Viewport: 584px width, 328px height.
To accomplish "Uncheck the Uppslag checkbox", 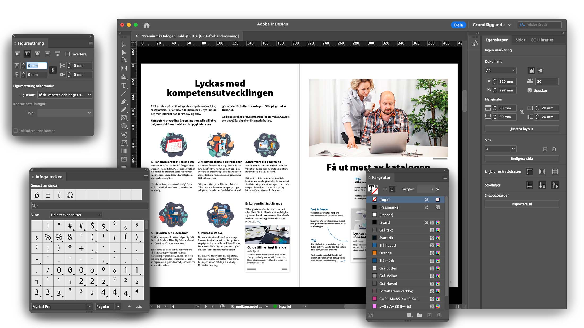I will [530, 90].
